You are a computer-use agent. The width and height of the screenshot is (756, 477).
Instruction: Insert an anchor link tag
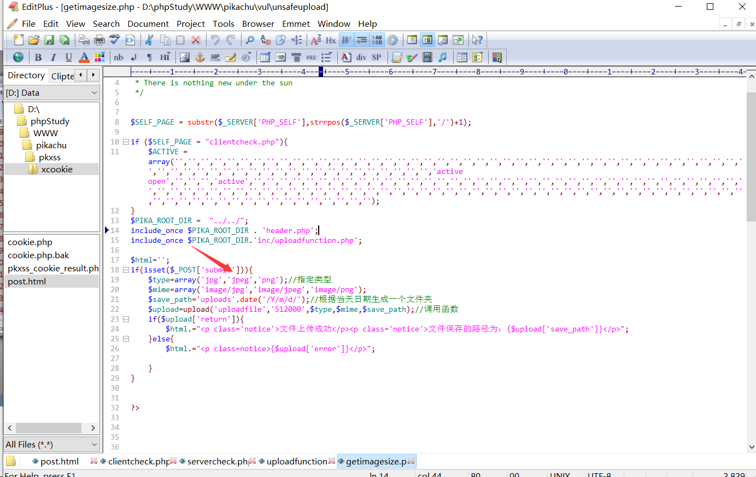200,57
